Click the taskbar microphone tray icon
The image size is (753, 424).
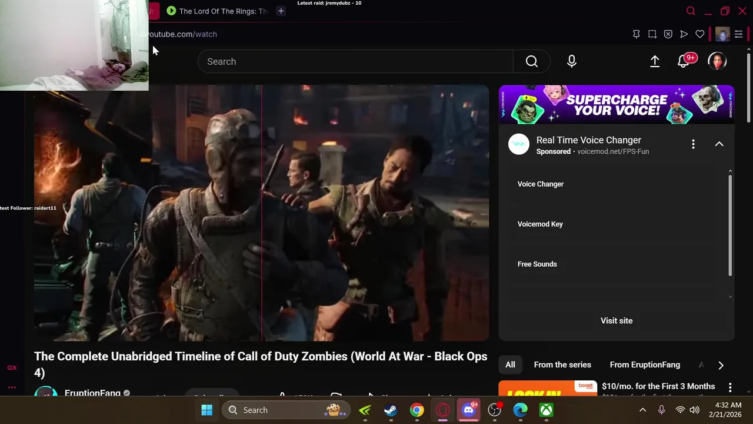pos(662,410)
